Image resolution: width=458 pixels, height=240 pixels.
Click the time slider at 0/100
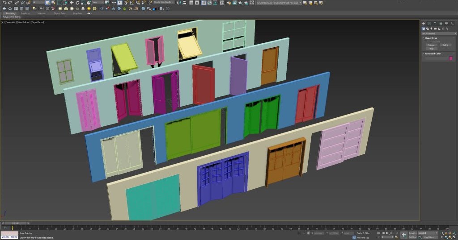click(16, 223)
